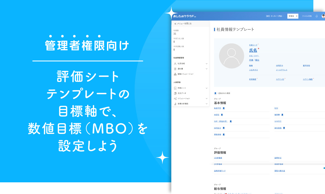Click the 閲覧可能社員 link
The height and width of the screenshot is (194, 325).
click(x=279, y=171)
